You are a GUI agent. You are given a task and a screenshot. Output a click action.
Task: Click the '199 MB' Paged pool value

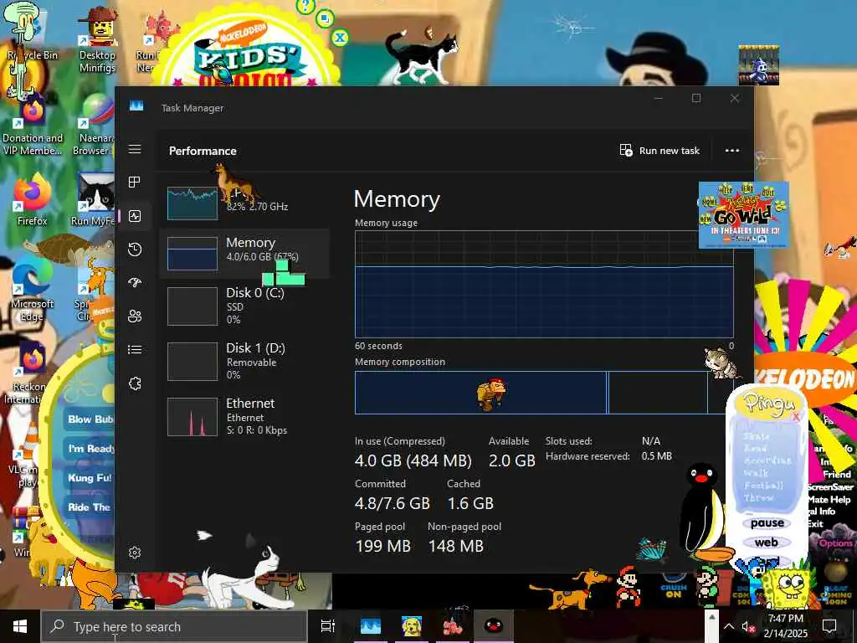[382, 546]
